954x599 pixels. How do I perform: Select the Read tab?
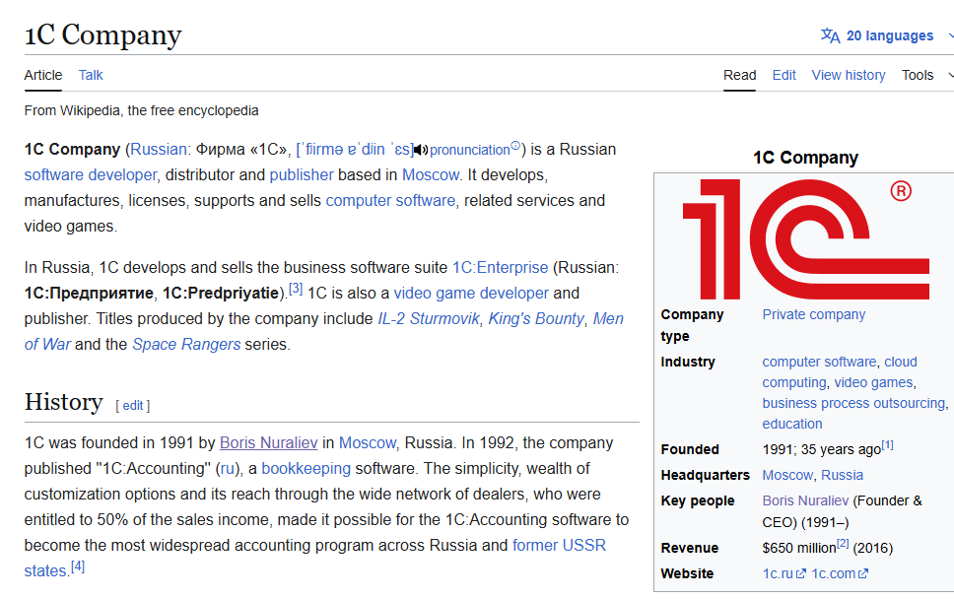[739, 76]
